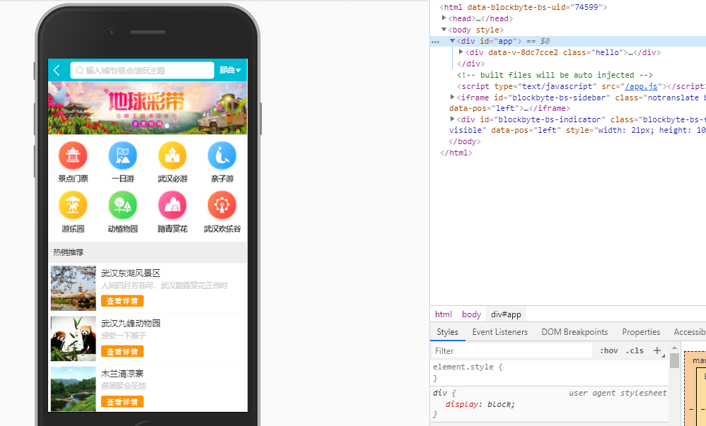Viewport: 706px width, 426px height.
Task: Click the styles pane scrollbar thumb
Action: 674,361
